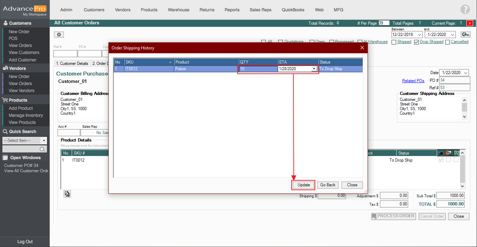The image size is (477, 247).
Task: Click the copy document icon below product list
Action: [x=67, y=194]
